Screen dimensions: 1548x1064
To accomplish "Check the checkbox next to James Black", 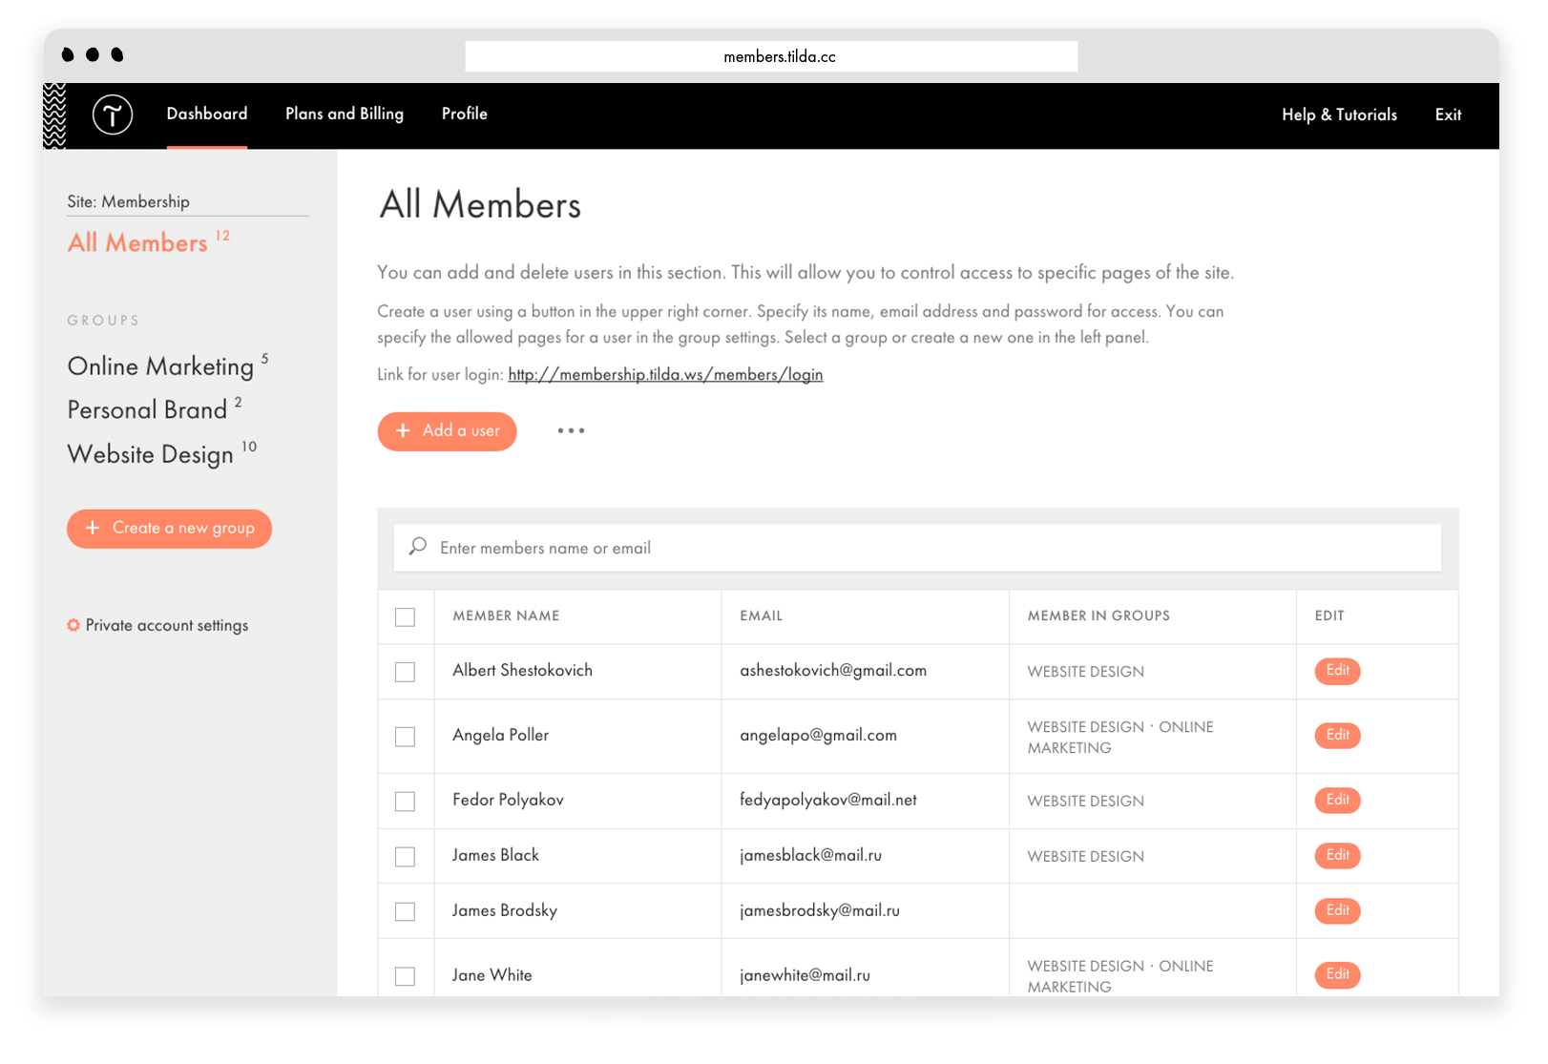I will click(x=406, y=856).
